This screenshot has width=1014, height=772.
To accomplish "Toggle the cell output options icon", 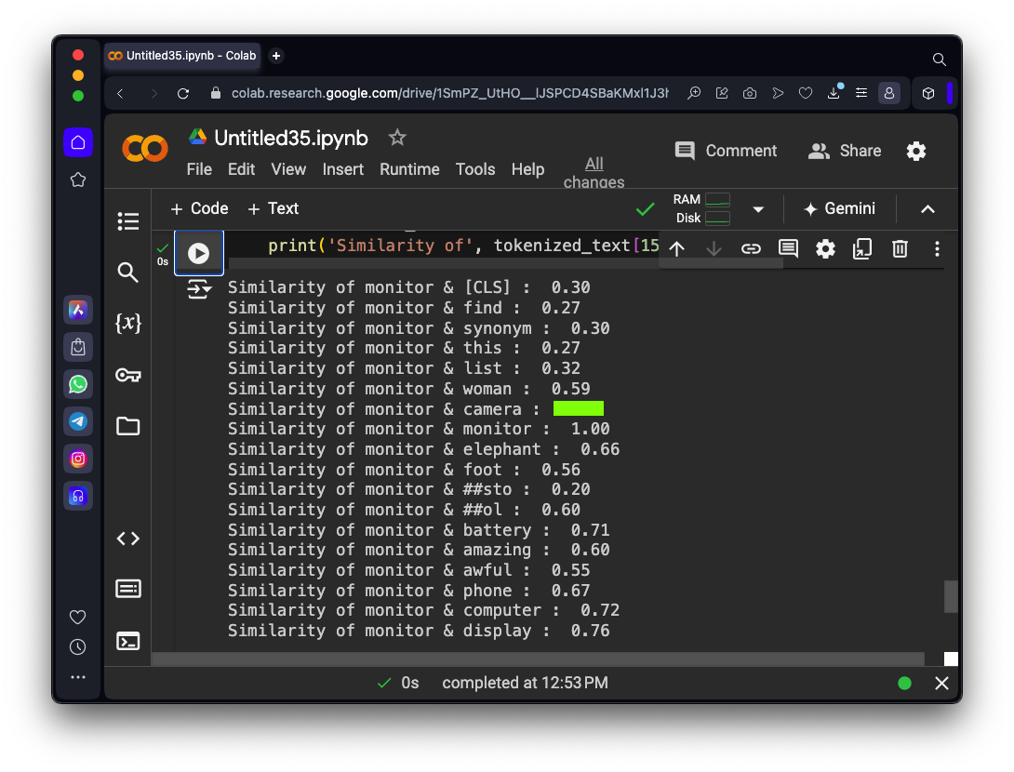I will click(x=199, y=289).
